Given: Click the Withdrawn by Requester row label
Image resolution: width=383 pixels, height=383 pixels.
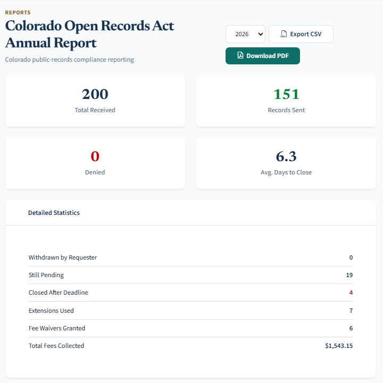Looking at the screenshot, I should click(63, 257).
